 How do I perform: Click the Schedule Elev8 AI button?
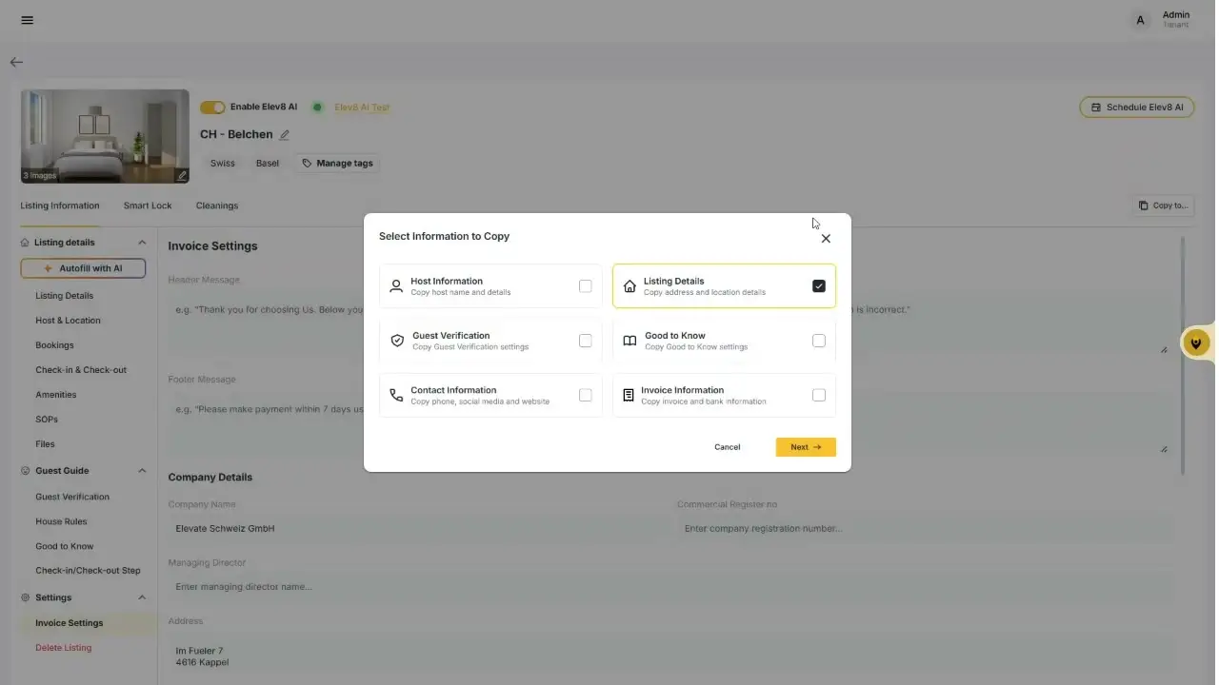click(x=1137, y=108)
